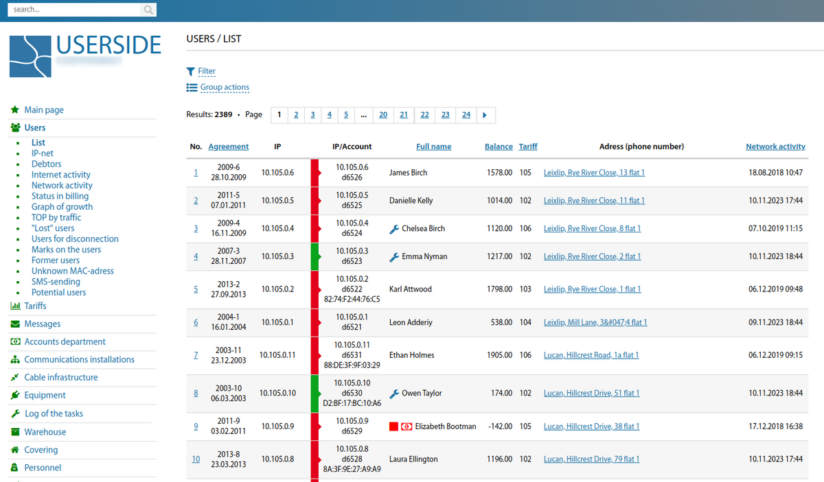The width and height of the screenshot is (824, 482).
Task: Select Network activity from Users menu
Action: click(x=61, y=185)
